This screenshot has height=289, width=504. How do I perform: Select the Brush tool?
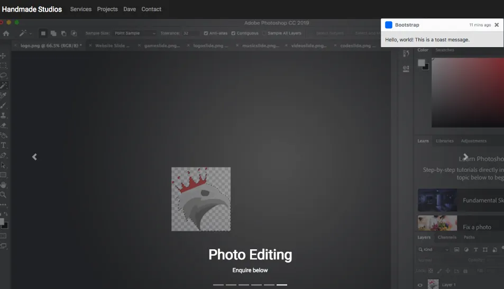(x=3, y=105)
